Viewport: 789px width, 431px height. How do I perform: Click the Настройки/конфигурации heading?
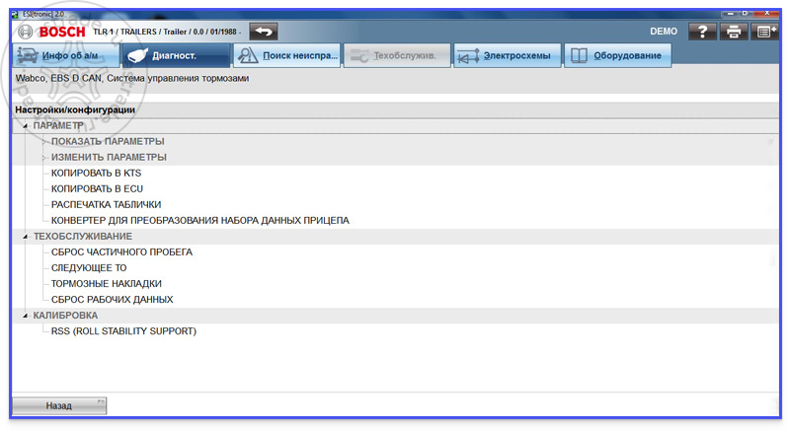(75, 110)
